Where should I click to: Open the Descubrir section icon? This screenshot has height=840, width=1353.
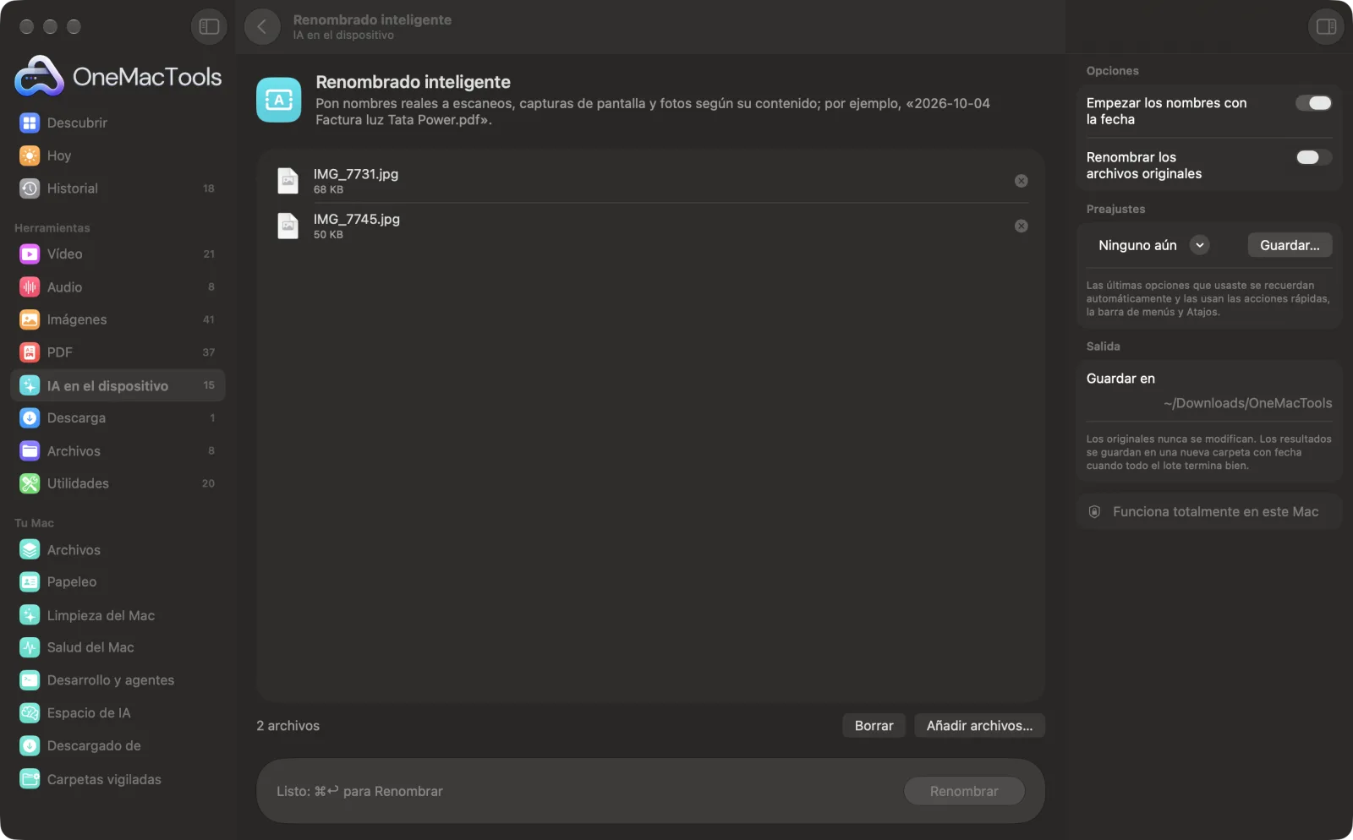(30, 123)
